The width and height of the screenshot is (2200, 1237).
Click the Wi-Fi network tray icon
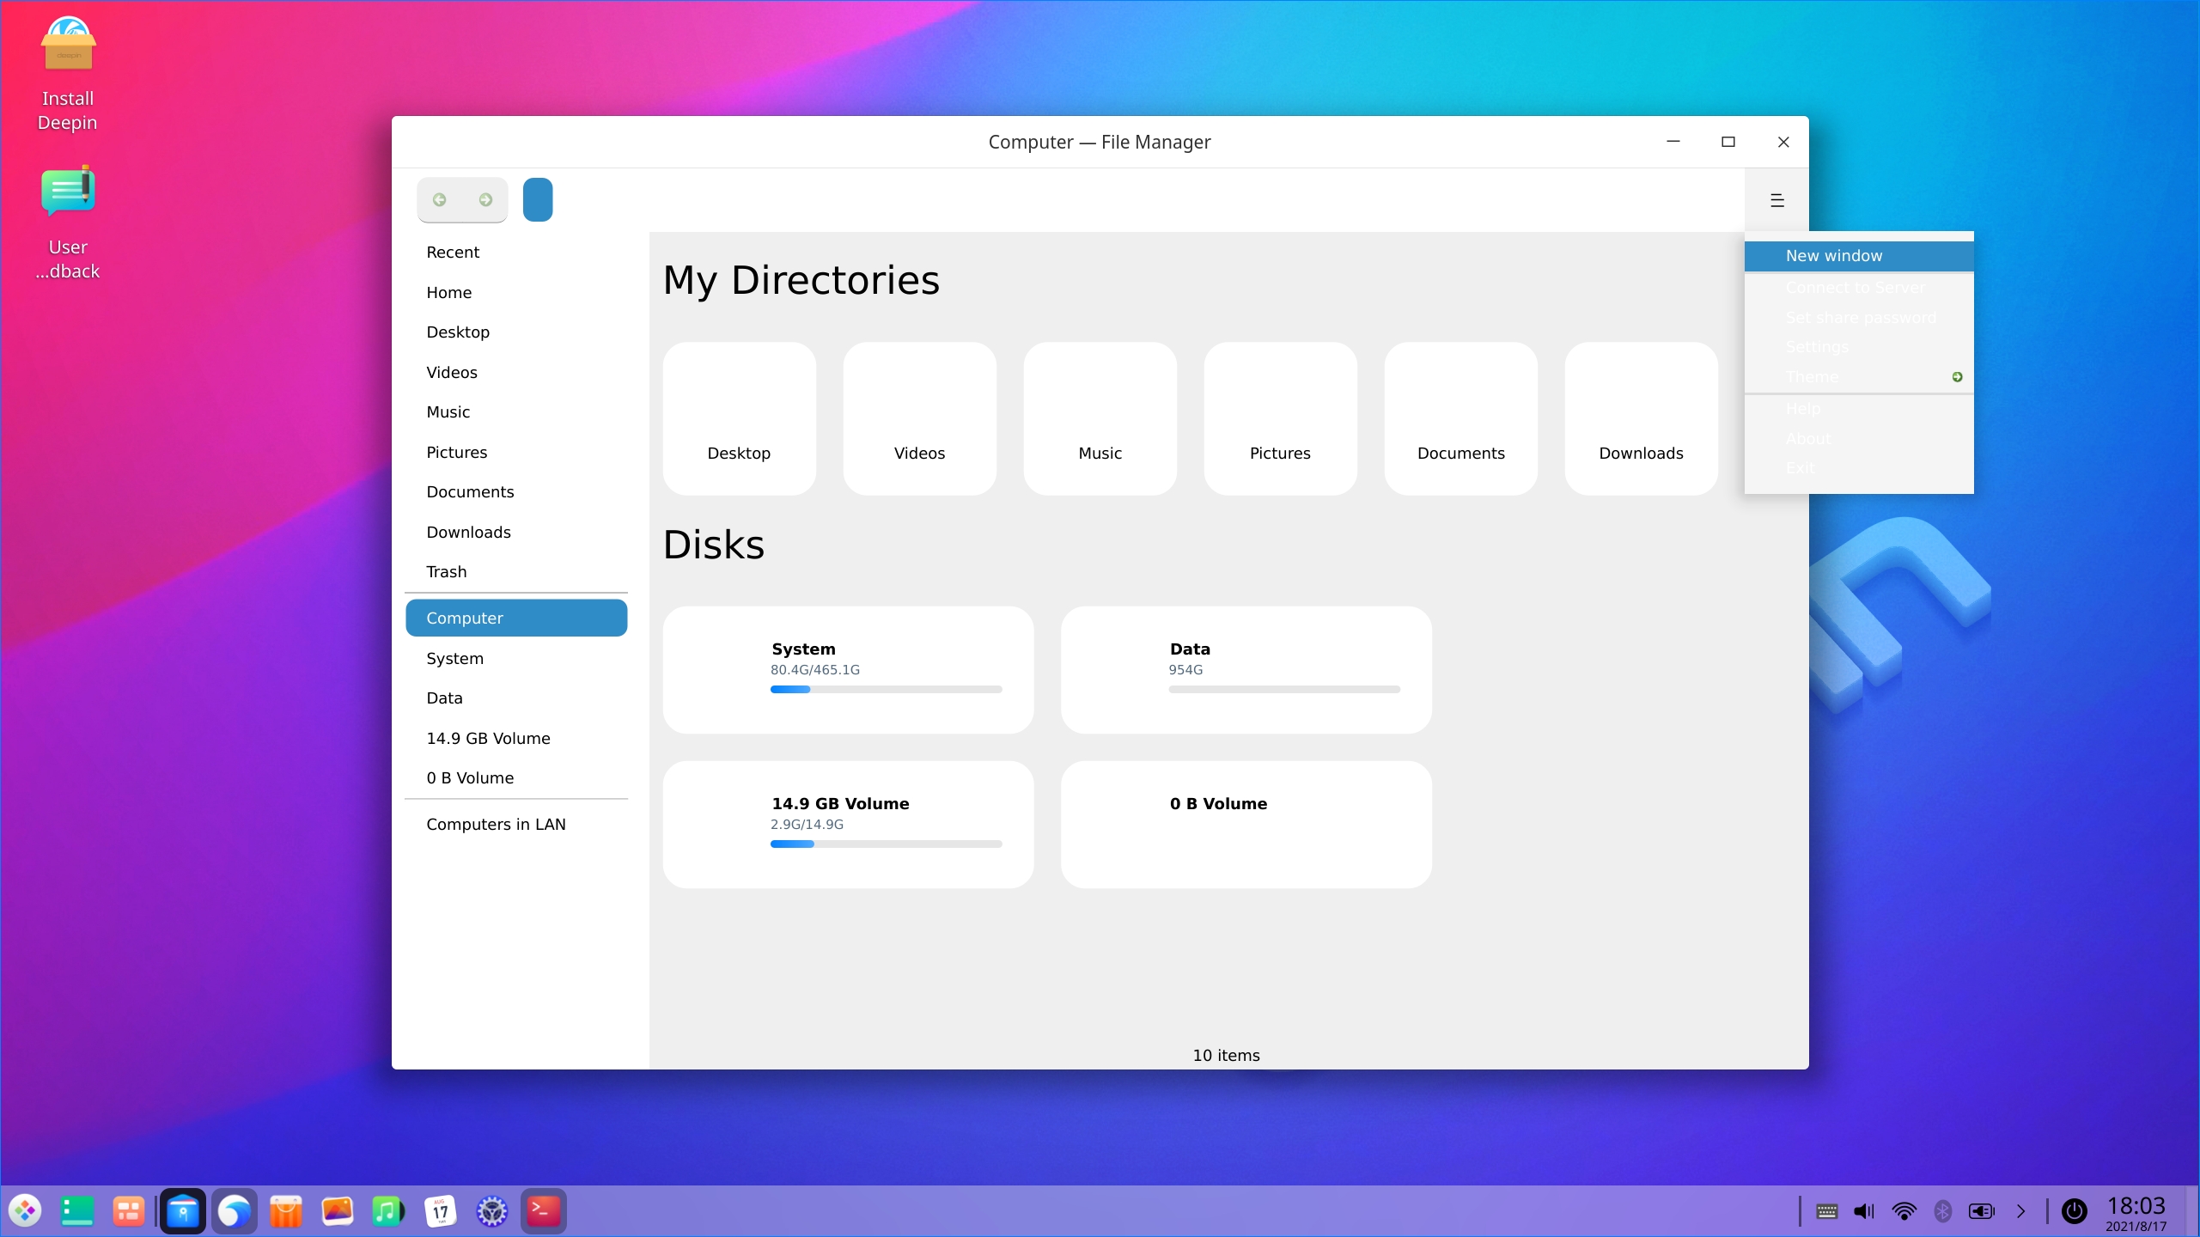pos(1904,1211)
